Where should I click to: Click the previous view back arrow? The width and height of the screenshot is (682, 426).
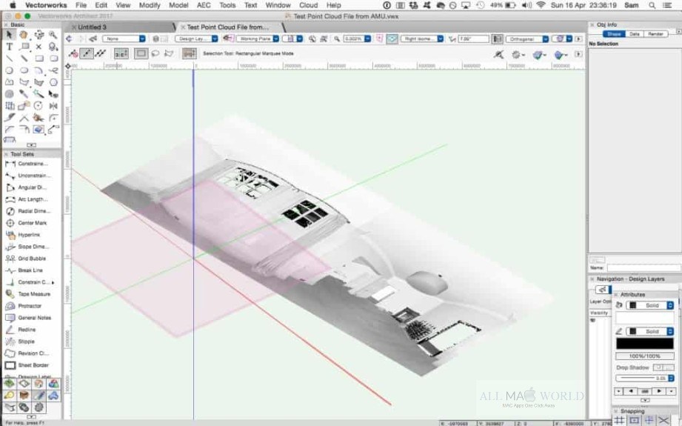pos(69,39)
